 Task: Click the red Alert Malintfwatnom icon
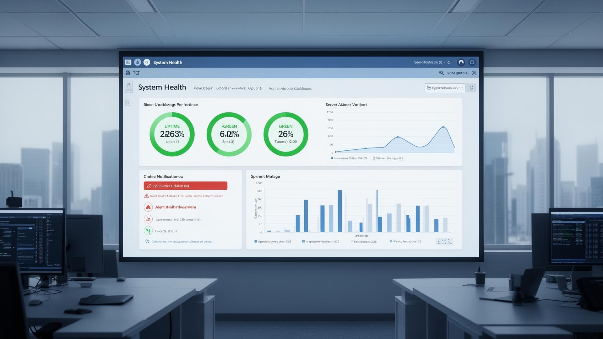tap(148, 207)
